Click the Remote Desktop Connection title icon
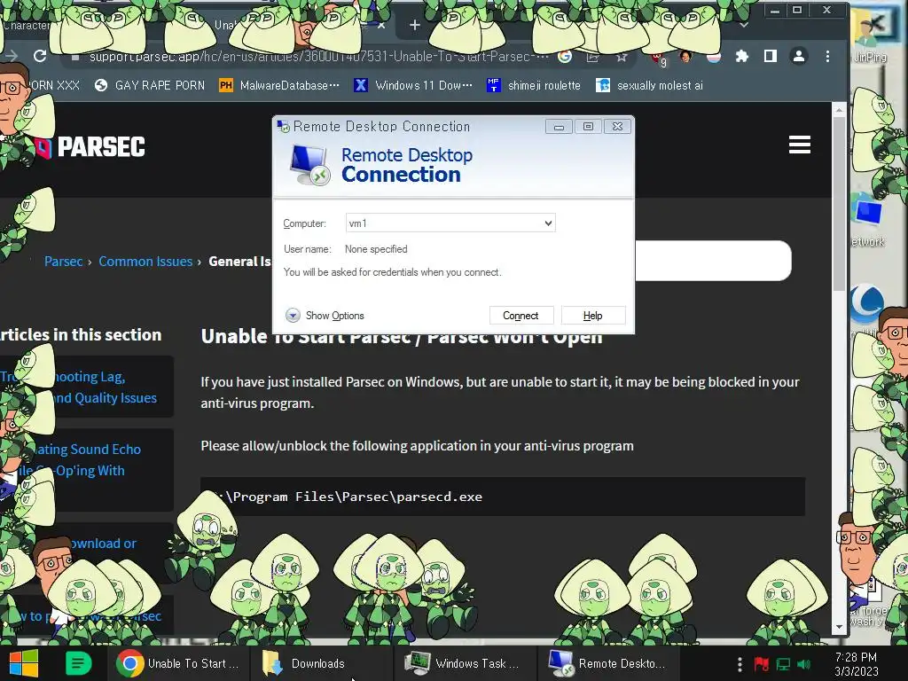The width and height of the screenshot is (908, 681). (x=283, y=126)
